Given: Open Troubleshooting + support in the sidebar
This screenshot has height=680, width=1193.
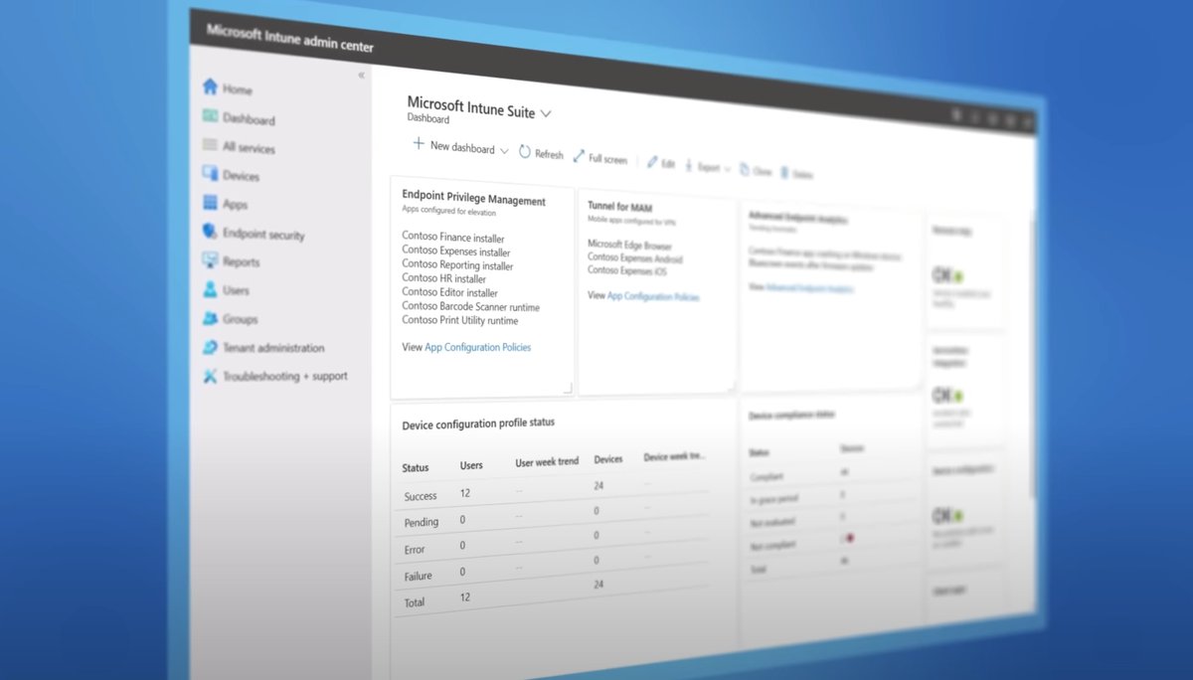Looking at the screenshot, I should (x=275, y=377).
